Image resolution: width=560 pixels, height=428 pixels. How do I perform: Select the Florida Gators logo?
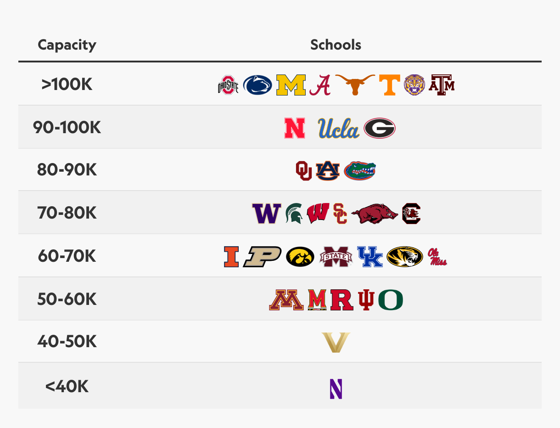[x=360, y=170]
